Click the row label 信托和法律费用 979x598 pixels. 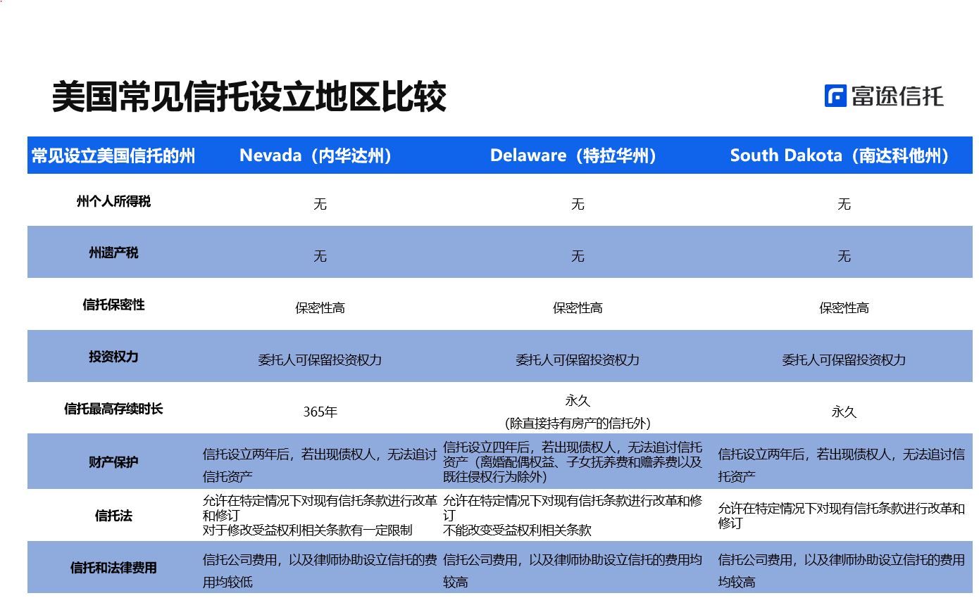[x=113, y=568]
